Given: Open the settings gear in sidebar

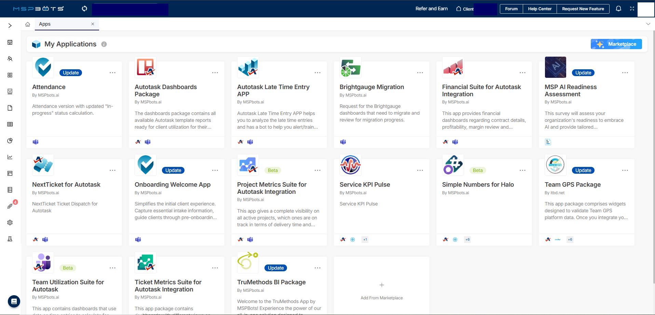Looking at the screenshot, I should point(10,223).
